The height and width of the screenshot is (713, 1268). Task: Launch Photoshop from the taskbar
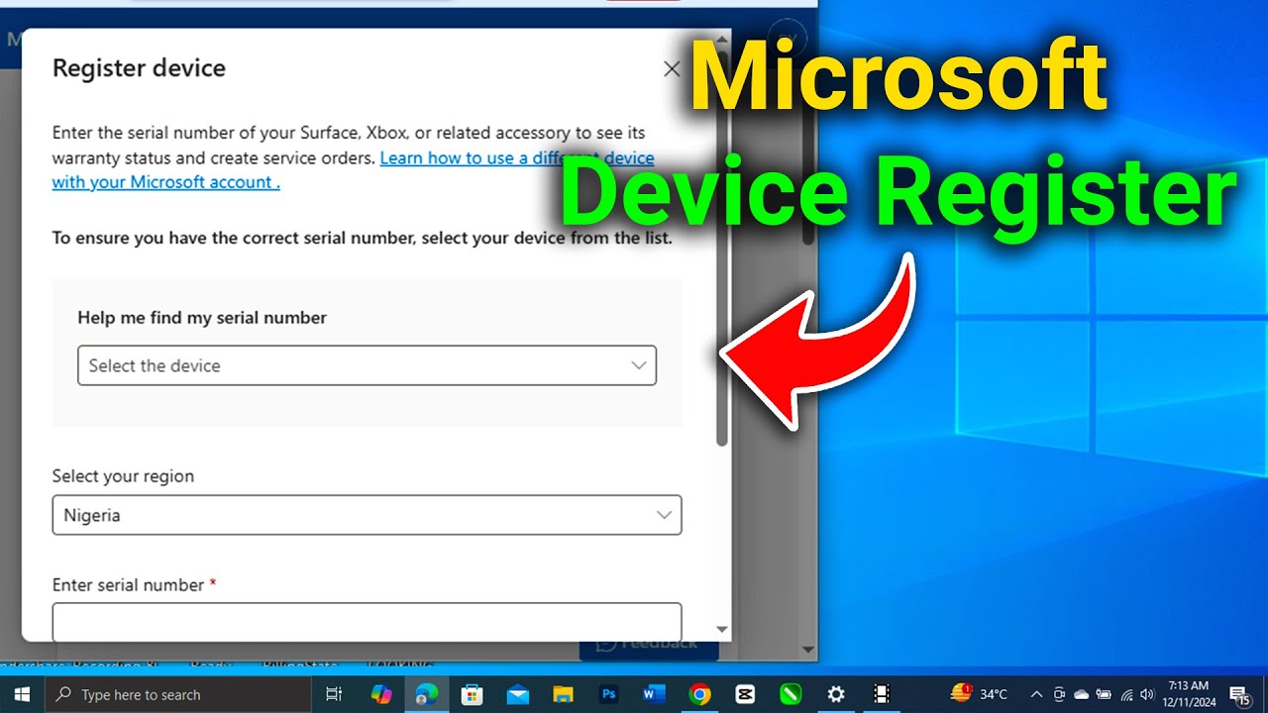609,694
